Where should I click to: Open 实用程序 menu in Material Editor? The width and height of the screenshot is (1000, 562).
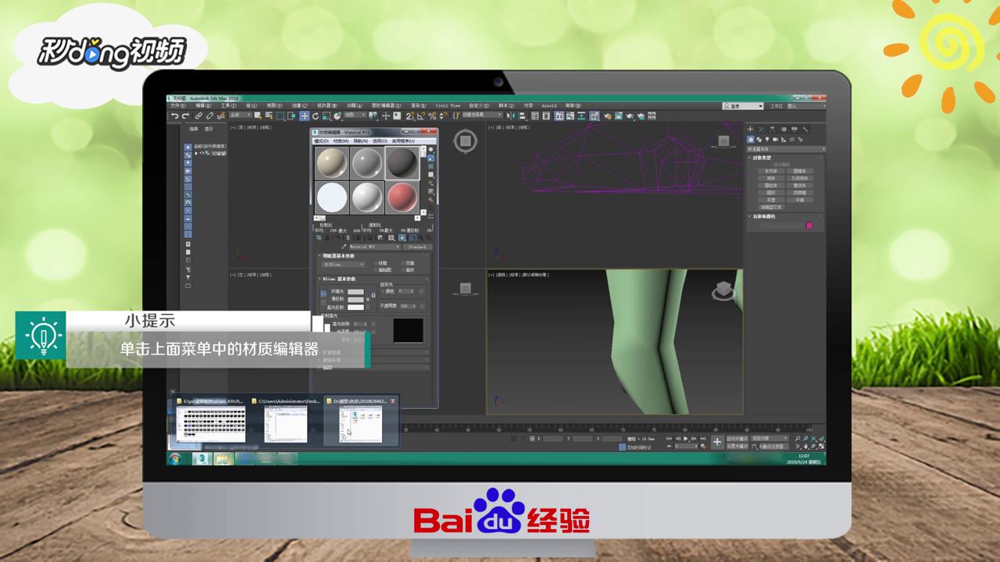pyautogui.click(x=403, y=141)
